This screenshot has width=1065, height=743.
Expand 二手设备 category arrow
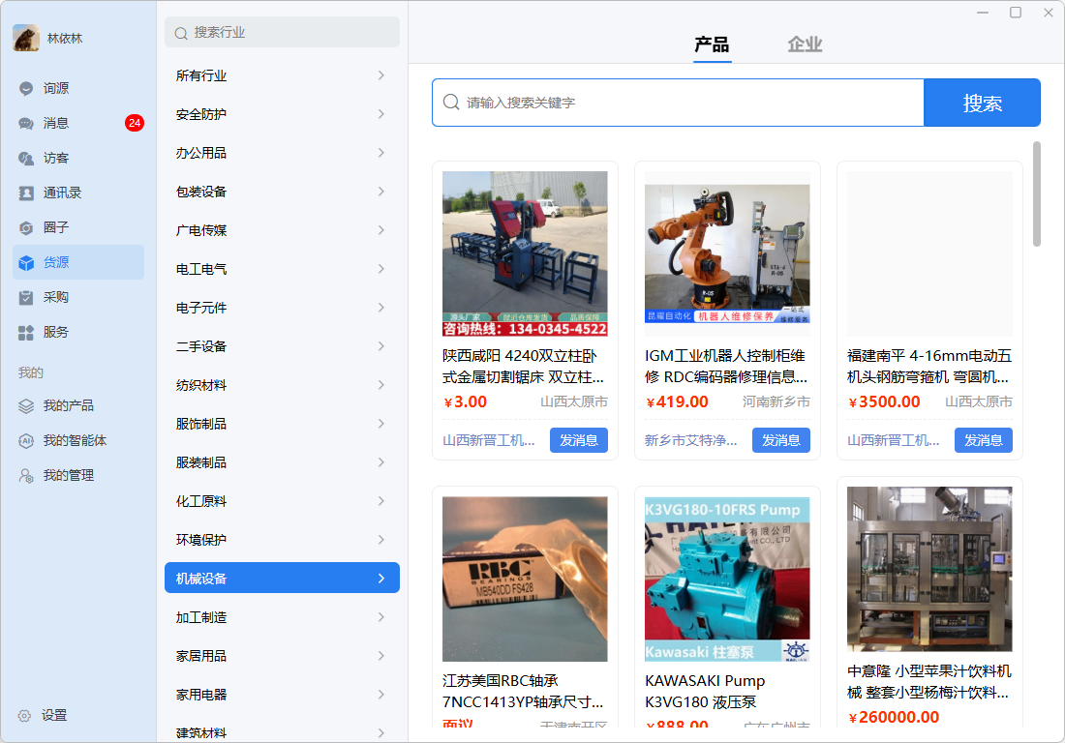pos(381,346)
